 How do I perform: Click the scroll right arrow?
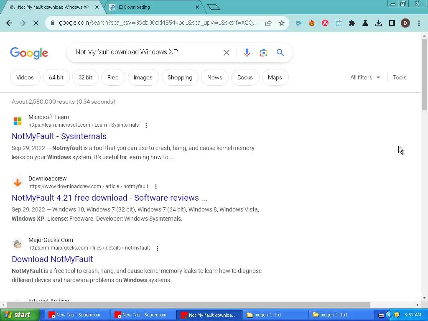418,305
